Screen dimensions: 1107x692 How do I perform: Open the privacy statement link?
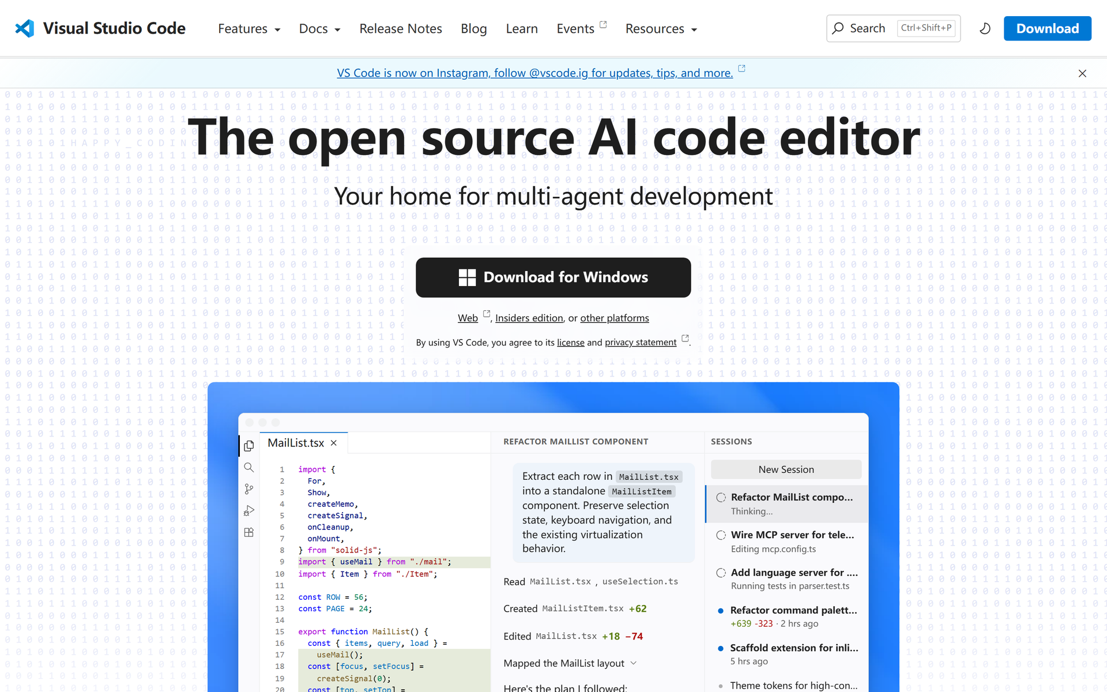[641, 343]
